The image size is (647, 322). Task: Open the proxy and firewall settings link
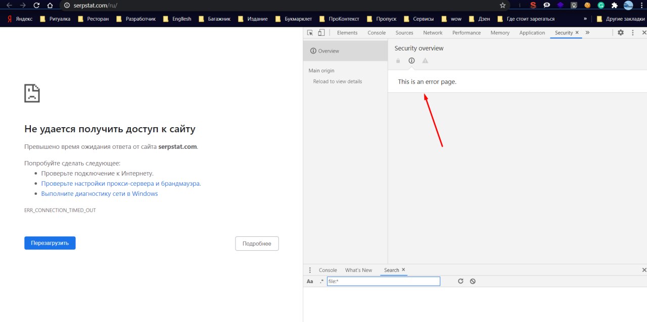(x=121, y=184)
